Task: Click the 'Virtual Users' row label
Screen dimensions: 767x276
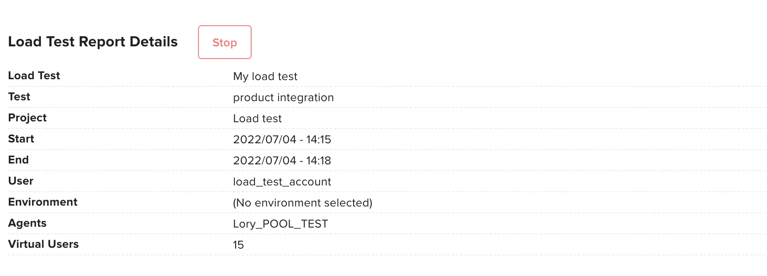Action: [43, 244]
